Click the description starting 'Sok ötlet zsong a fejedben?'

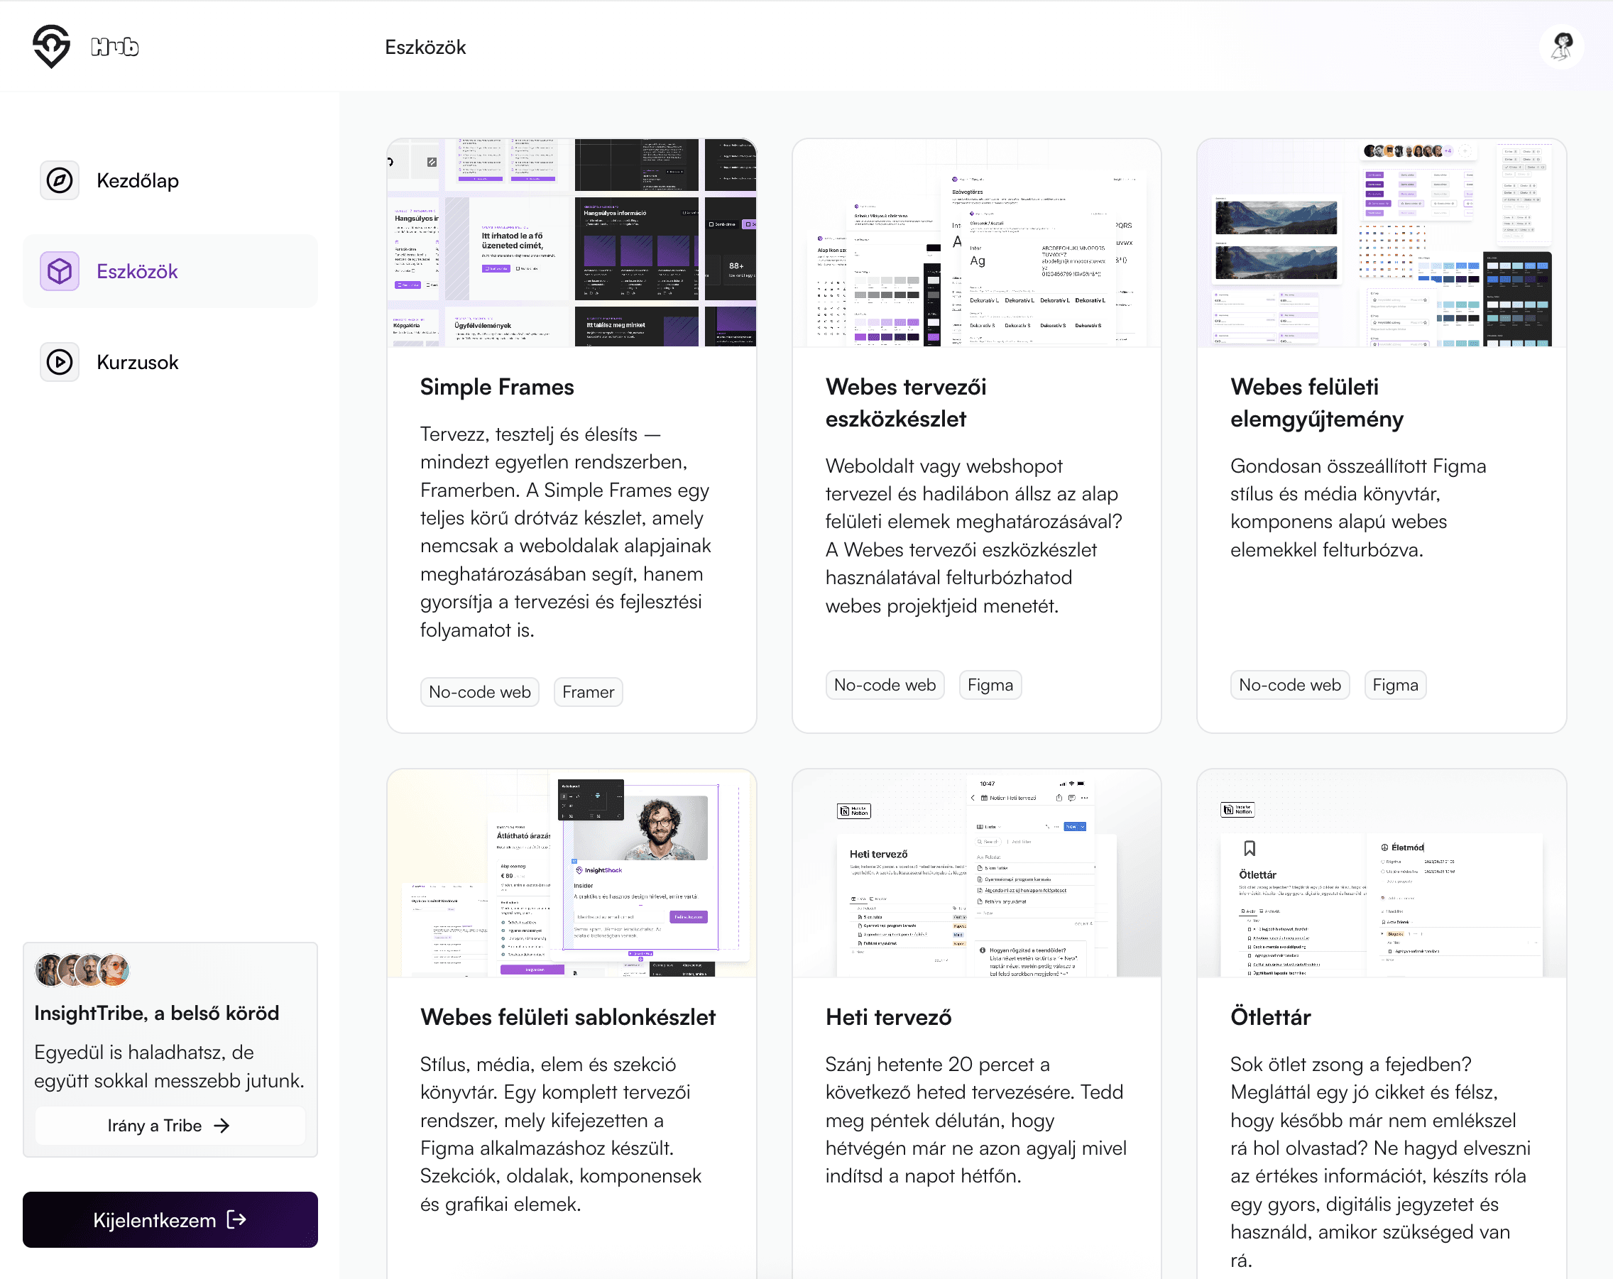[1380, 1162]
